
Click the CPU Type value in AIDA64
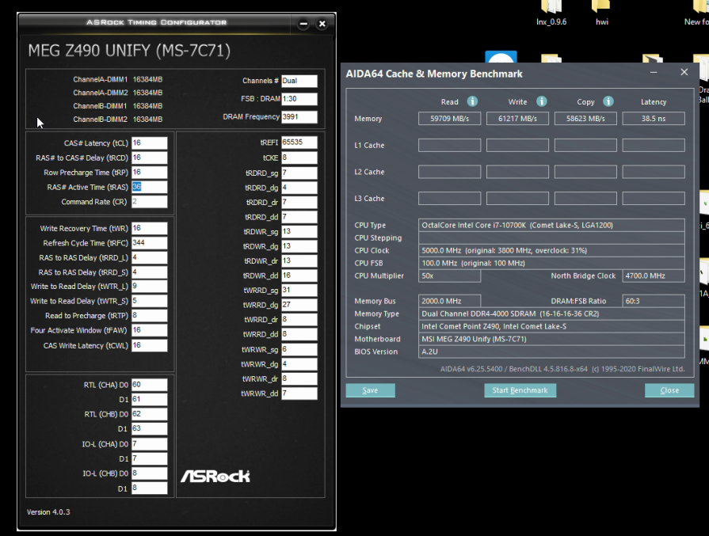pyautogui.click(x=551, y=225)
